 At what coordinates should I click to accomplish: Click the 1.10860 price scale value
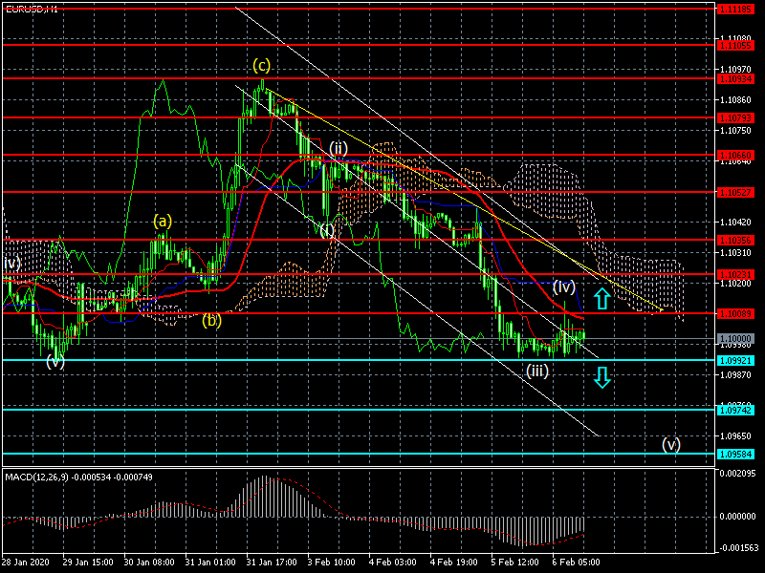pyautogui.click(x=735, y=100)
